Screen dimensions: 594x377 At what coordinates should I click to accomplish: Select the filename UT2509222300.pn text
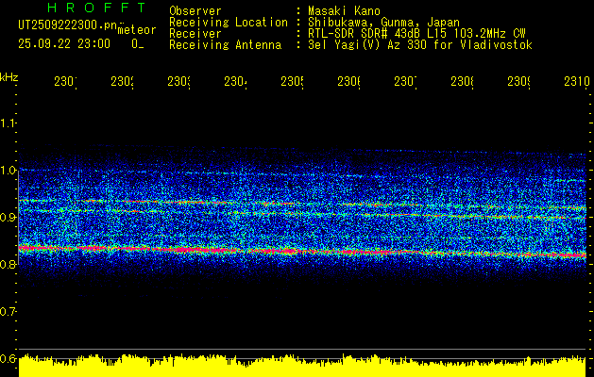point(68,25)
